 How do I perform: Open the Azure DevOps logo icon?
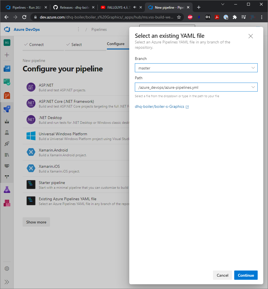point(7,29)
